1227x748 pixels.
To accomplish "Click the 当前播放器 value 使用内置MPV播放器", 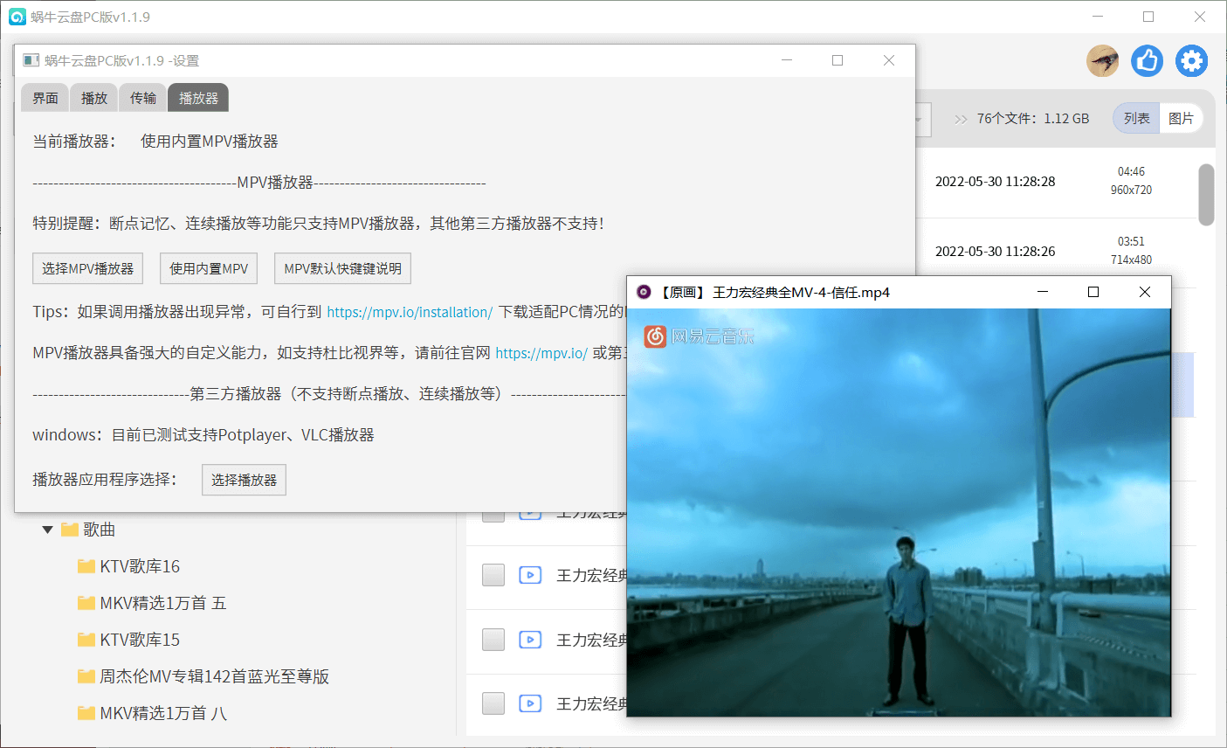I will pyautogui.click(x=210, y=142).
